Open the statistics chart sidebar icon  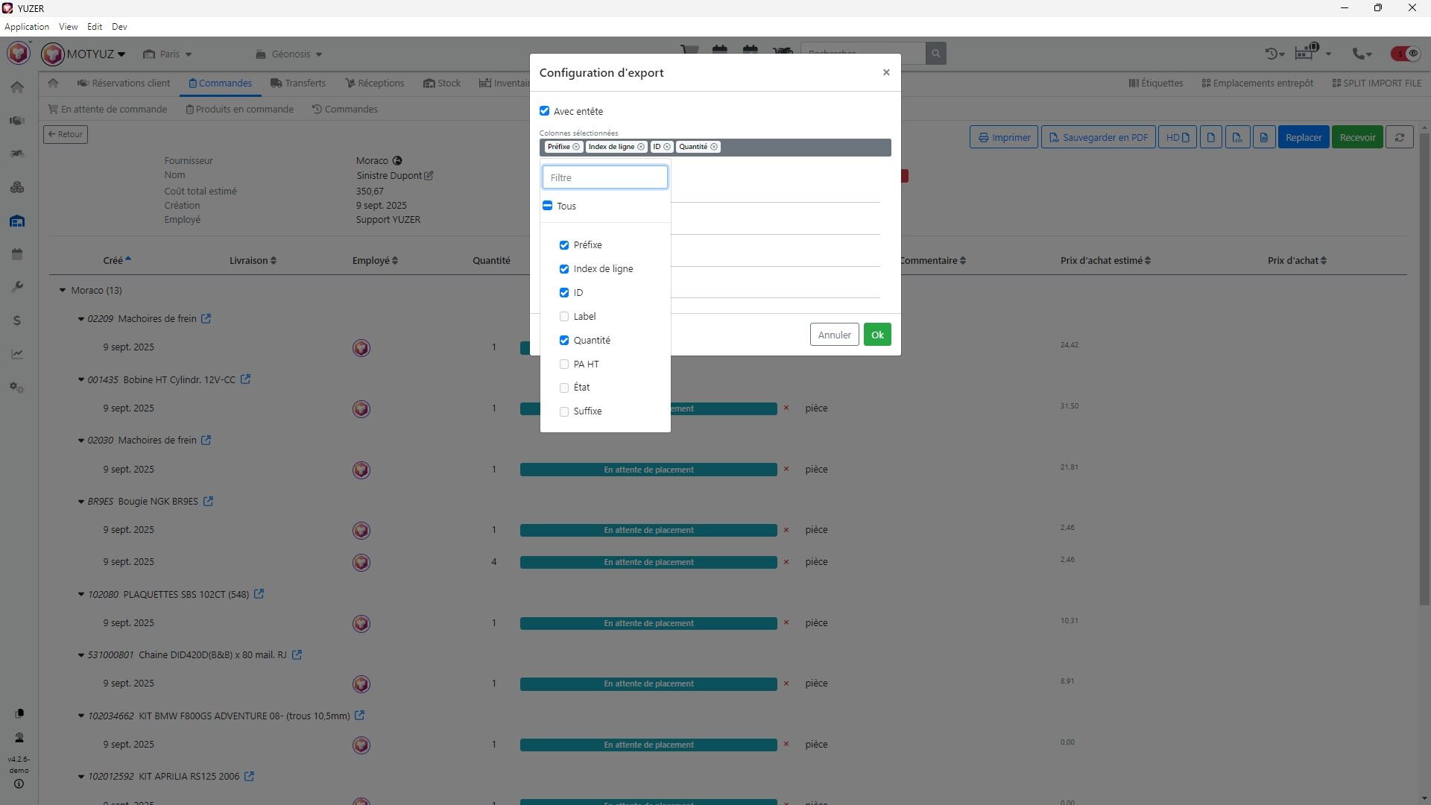click(17, 354)
